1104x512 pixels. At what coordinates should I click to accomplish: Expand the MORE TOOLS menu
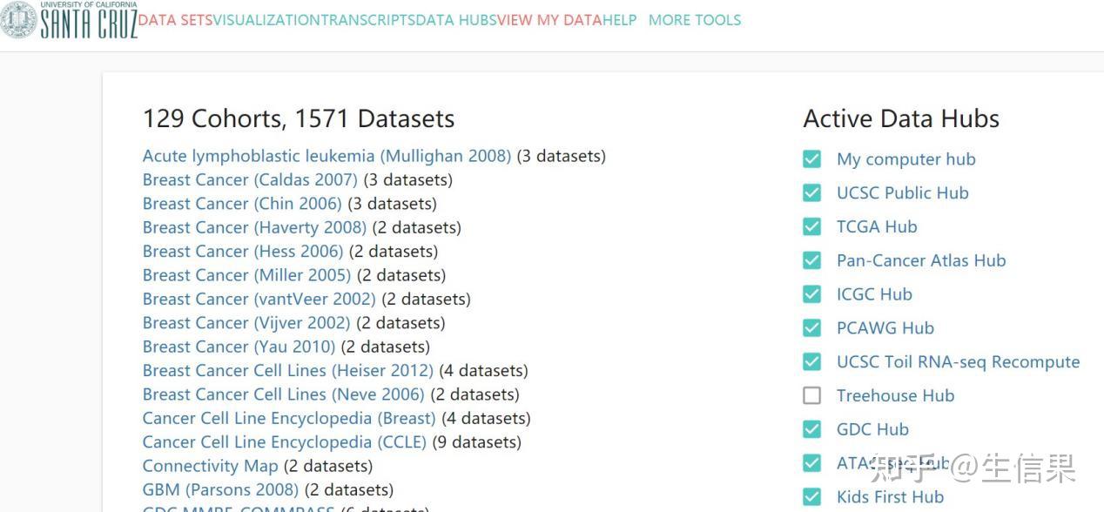click(695, 20)
